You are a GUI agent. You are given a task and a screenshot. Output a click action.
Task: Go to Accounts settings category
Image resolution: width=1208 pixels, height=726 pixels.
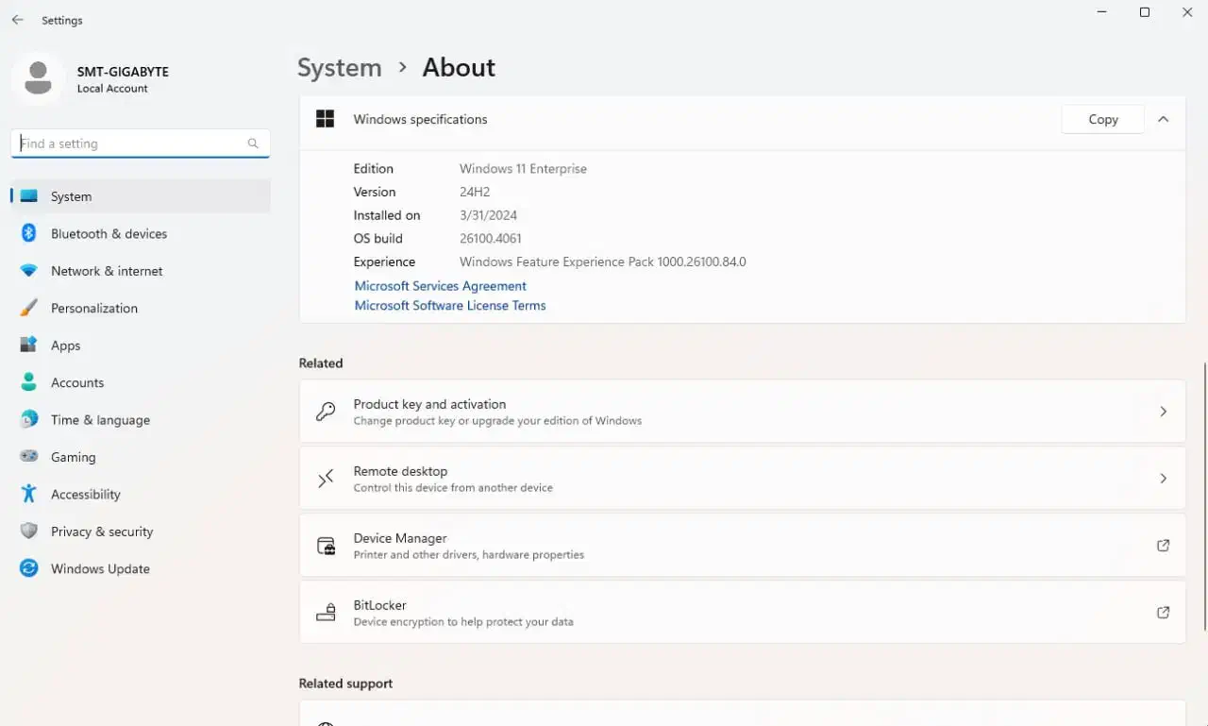[x=76, y=382]
